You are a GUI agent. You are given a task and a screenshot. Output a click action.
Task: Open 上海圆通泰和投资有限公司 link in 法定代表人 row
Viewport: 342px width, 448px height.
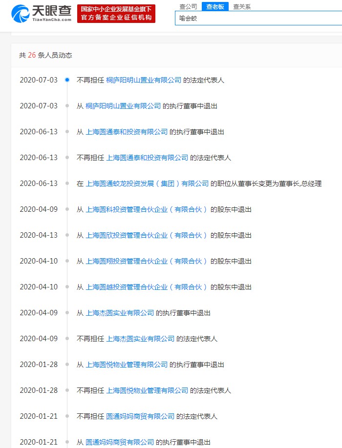147,158
